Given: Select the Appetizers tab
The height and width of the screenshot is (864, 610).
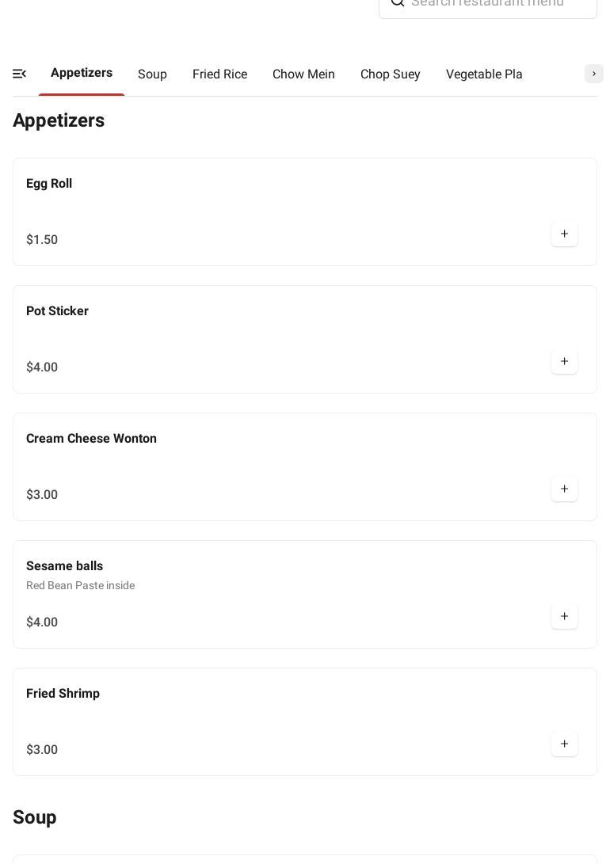Looking at the screenshot, I should click(x=82, y=73).
